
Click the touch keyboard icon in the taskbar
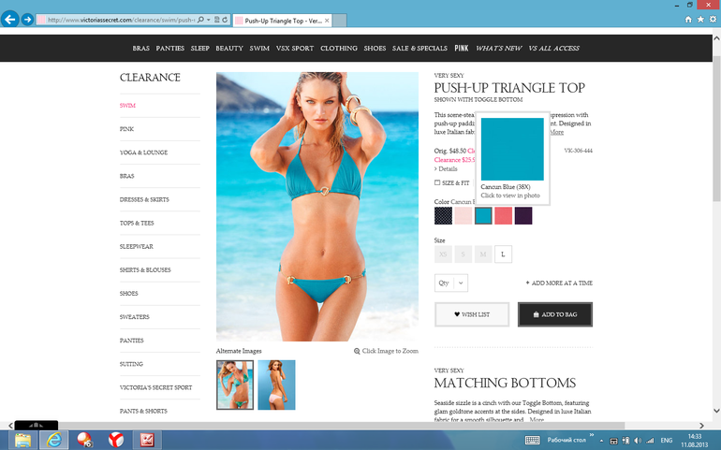pyautogui.click(x=532, y=441)
